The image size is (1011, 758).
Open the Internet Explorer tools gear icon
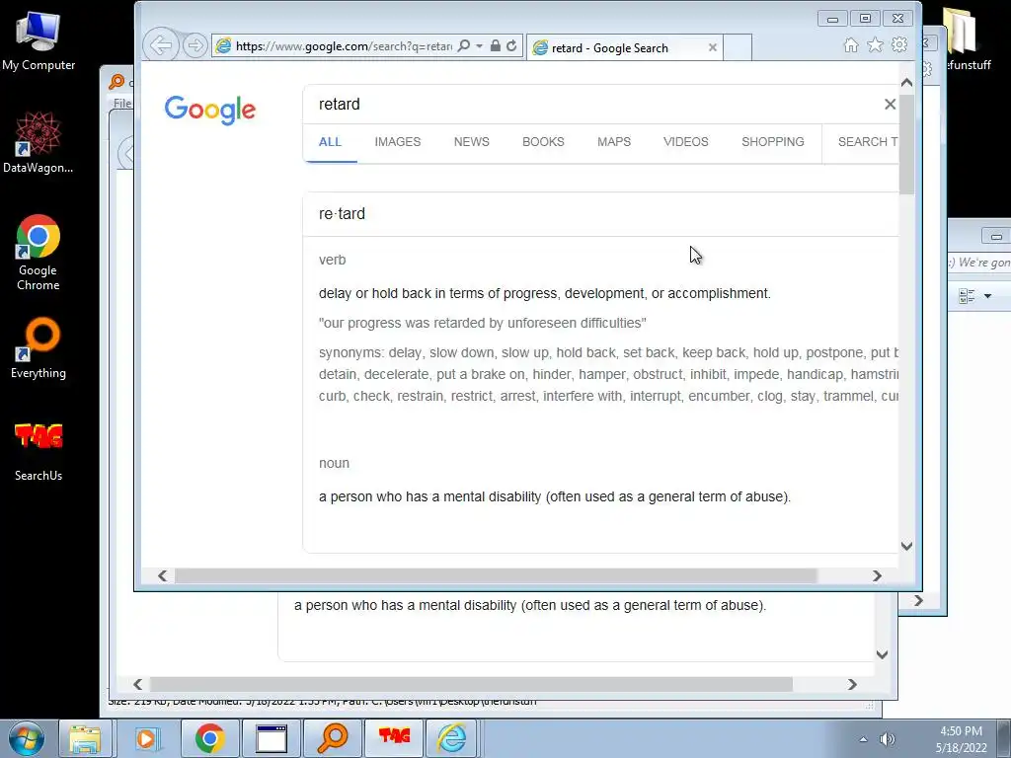pos(898,44)
